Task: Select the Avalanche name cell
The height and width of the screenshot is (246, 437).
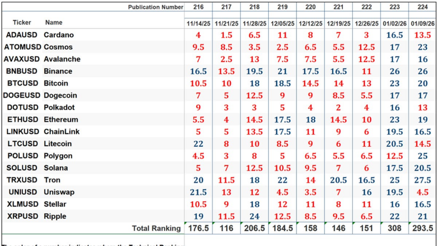Action: (62, 59)
